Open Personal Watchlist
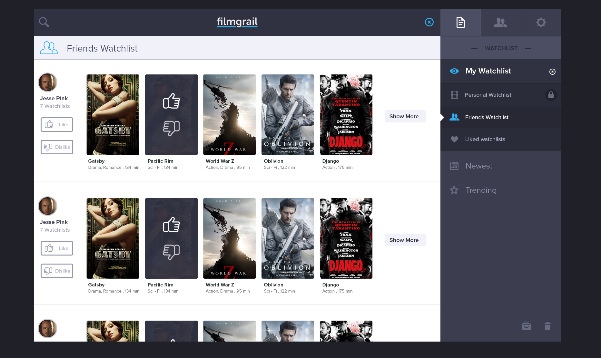The image size is (601, 358). pos(501,95)
